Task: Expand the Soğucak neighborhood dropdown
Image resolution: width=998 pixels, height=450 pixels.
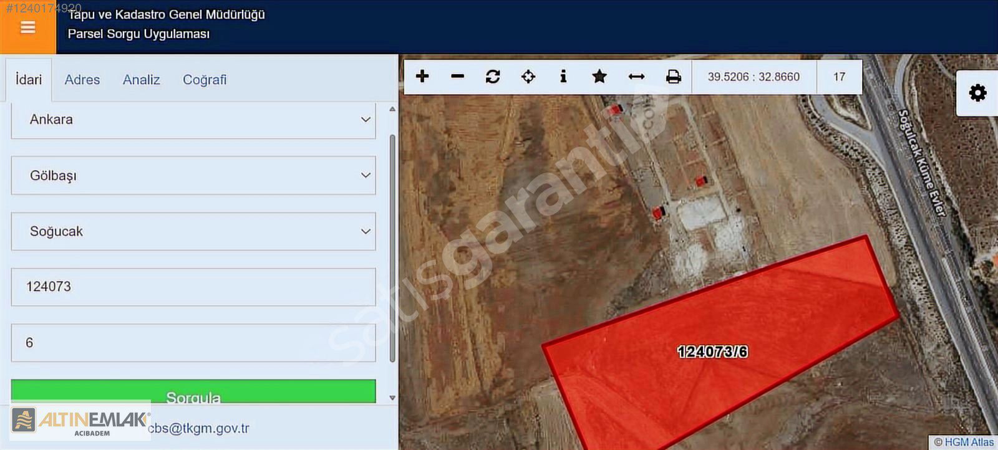Action: coord(193,231)
